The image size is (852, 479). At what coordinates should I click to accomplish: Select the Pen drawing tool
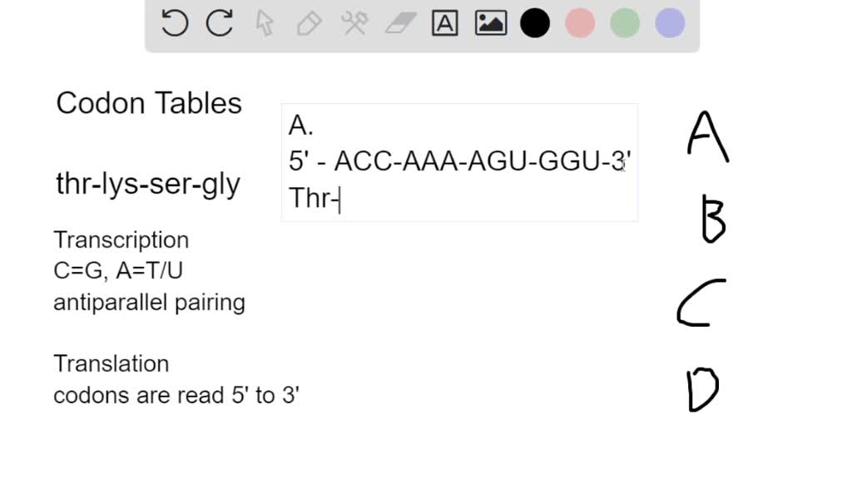(309, 23)
